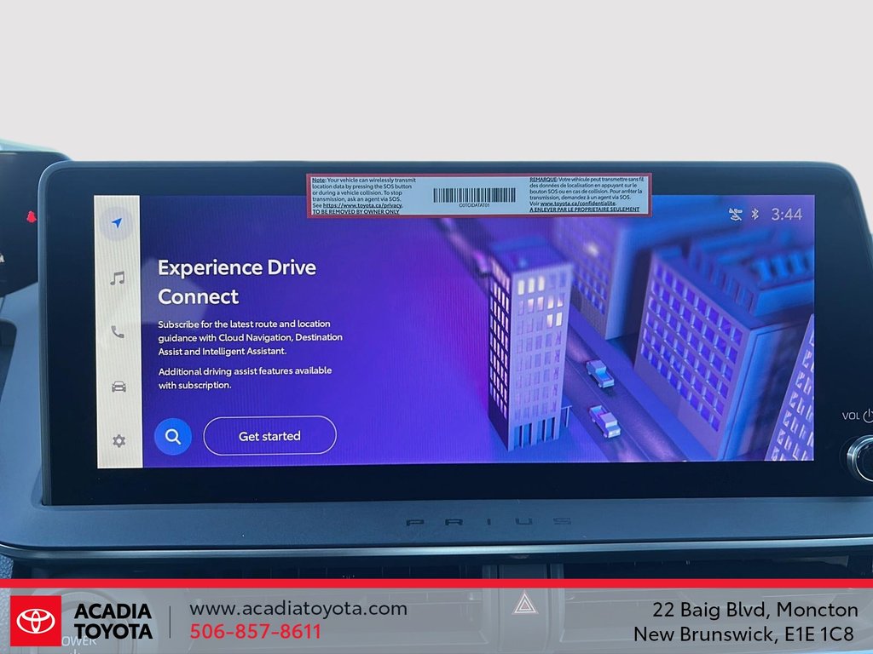The width and height of the screenshot is (873, 654).
Task: Open the navigation arrow icon in sidebar
Action: 118,223
